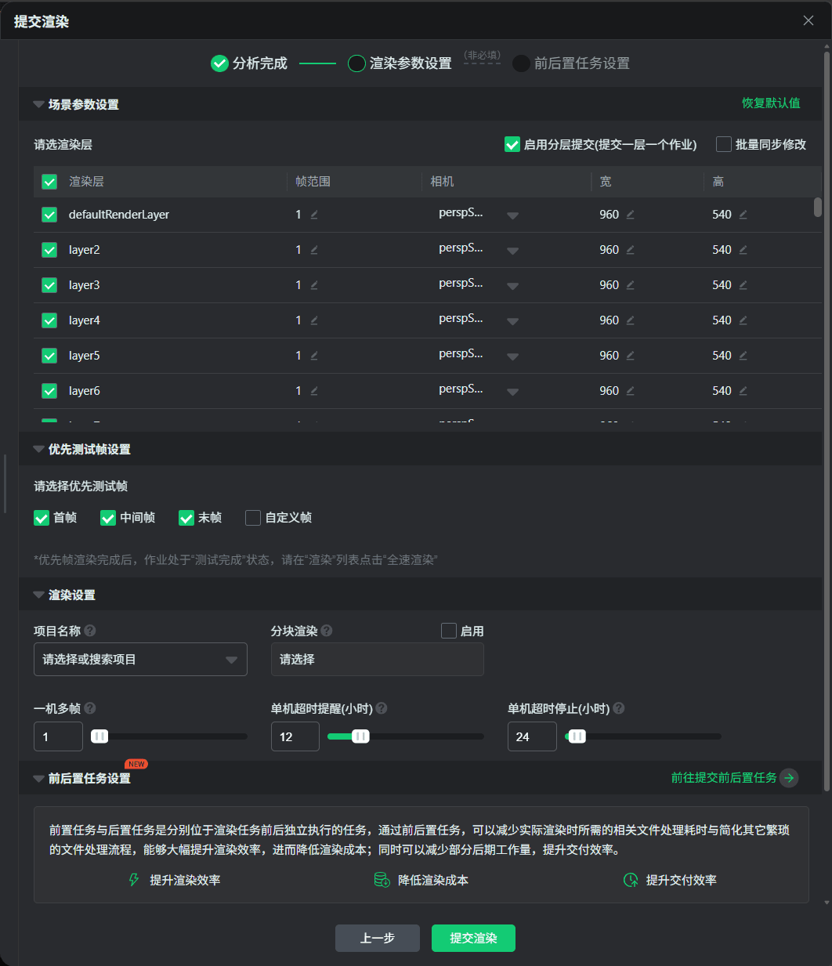Open 请选择或搜索项目 project dropdown

tap(140, 660)
